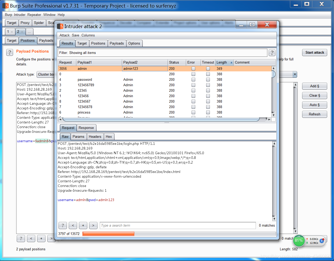Screen dimensions: 334x261
Task: Click previous match arrow in attack window
Action: (x=73, y=225)
